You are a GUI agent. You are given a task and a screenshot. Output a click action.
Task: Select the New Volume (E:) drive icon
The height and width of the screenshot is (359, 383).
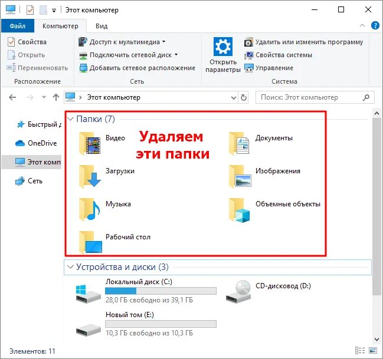click(x=88, y=330)
